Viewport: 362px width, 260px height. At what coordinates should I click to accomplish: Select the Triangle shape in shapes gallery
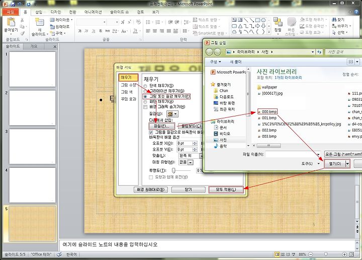click(x=240, y=26)
